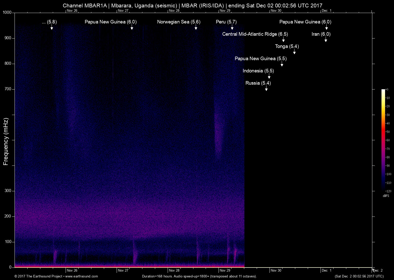Select the Indonesia (5.5) earthquake arrow

(x=269, y=77)
